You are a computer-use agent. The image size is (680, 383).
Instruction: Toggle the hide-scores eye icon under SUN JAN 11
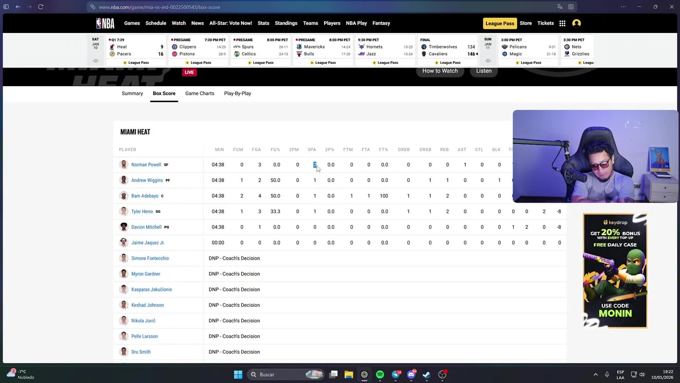pos(488,61)
